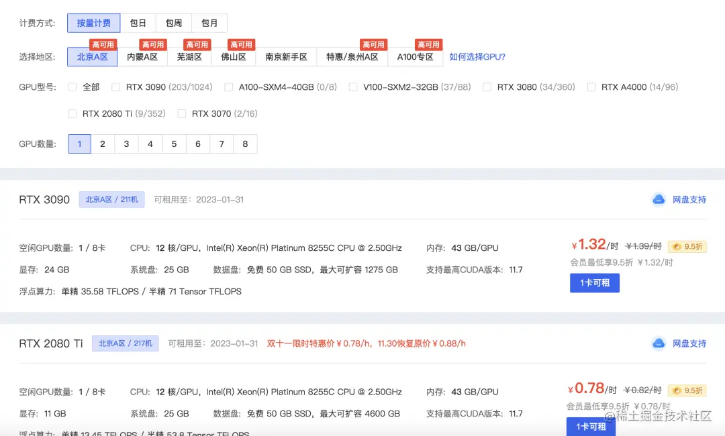Click the 北京A区 / 211机 badge next to RTX 3090
Viewport: 725px width, 436px height.
click(x=111, y=199)
